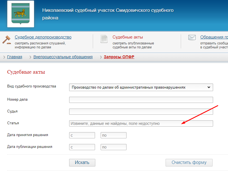Click the unavailable Статья field
The image size is (228, 178).
point(141,123)
